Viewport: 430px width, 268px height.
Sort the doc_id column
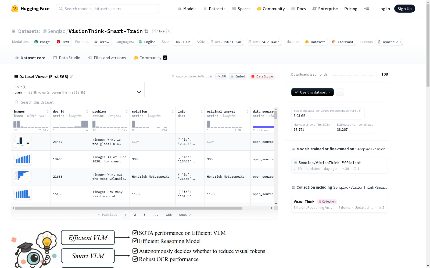tap(87, 111)
